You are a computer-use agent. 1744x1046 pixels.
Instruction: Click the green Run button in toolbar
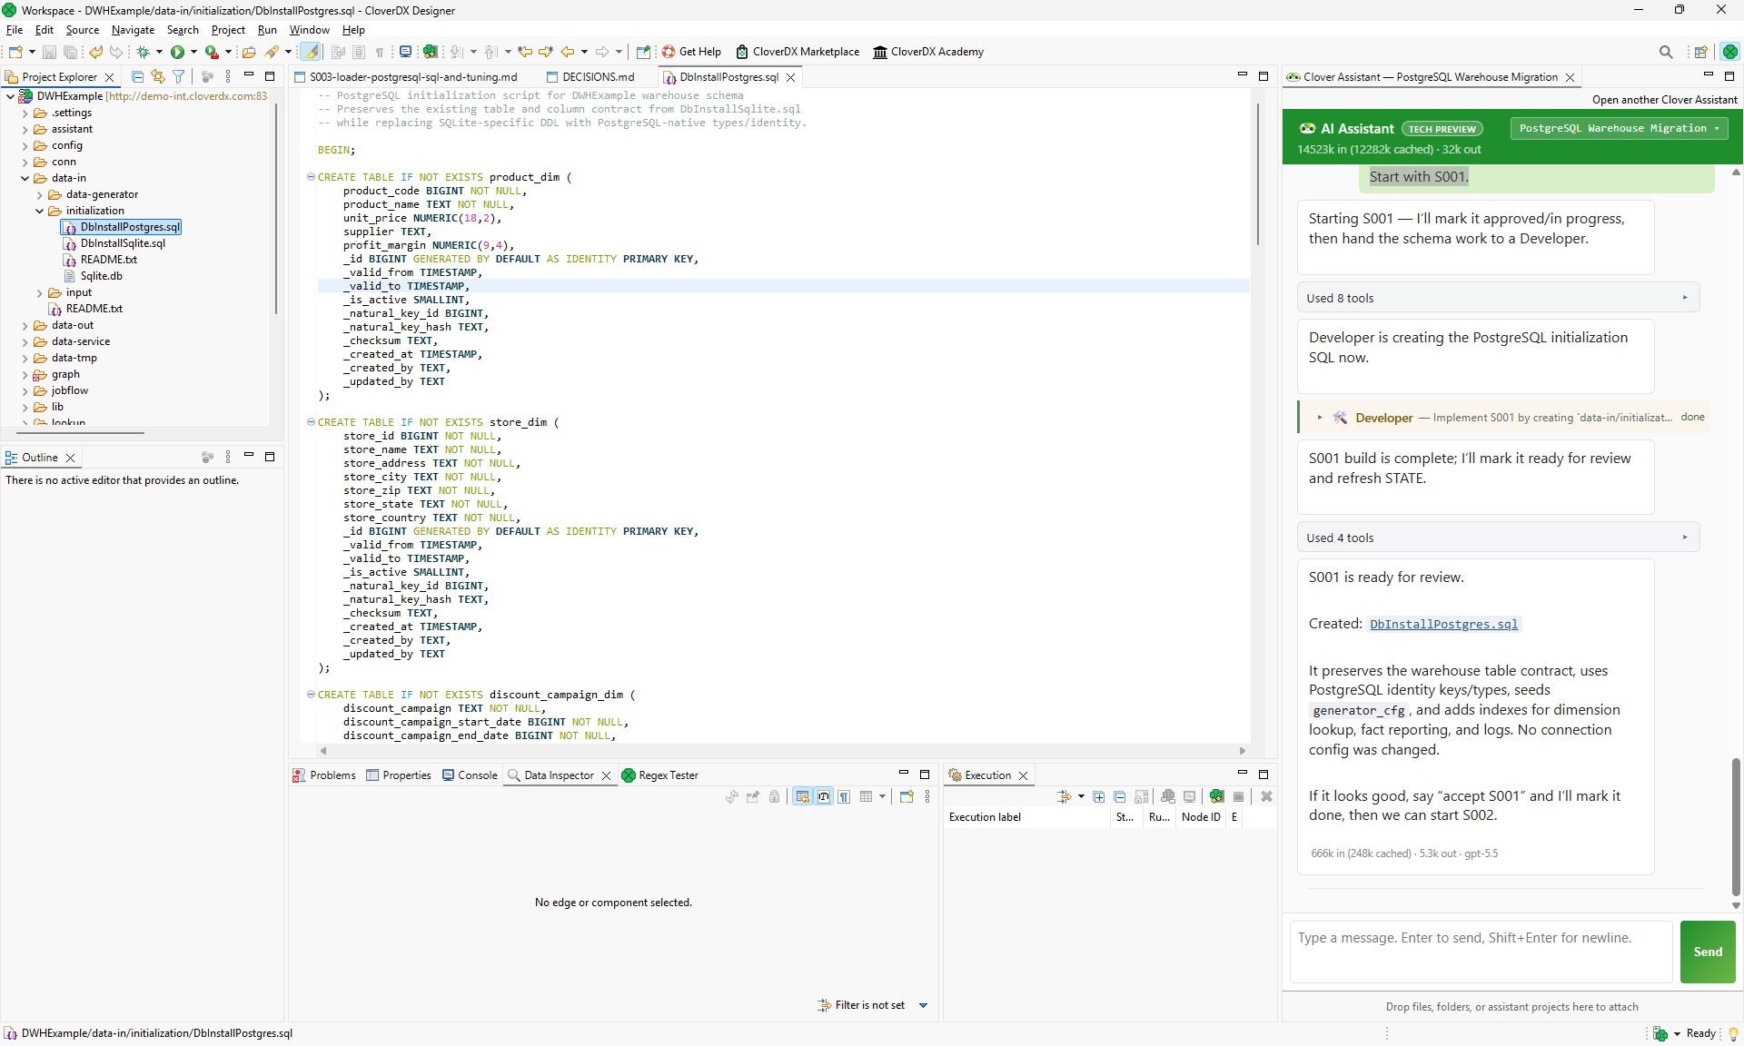(177, 52)
